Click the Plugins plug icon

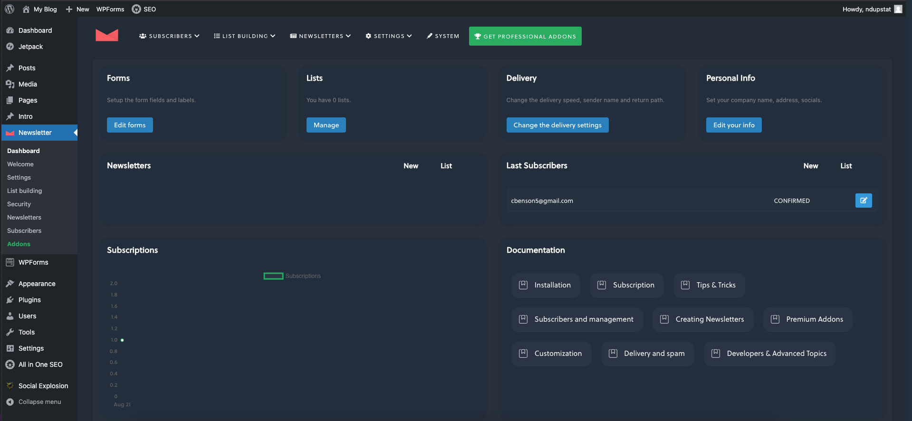coord(10,300)
